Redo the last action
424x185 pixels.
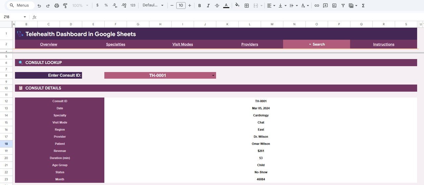(x=48, y=6)
